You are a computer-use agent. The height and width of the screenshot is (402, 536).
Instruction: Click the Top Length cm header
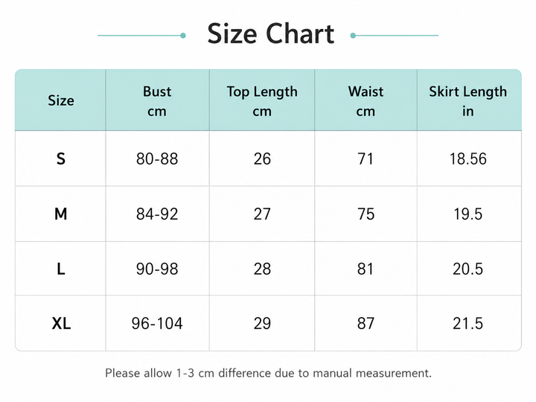pyautogui.click(x=262, y=101)
